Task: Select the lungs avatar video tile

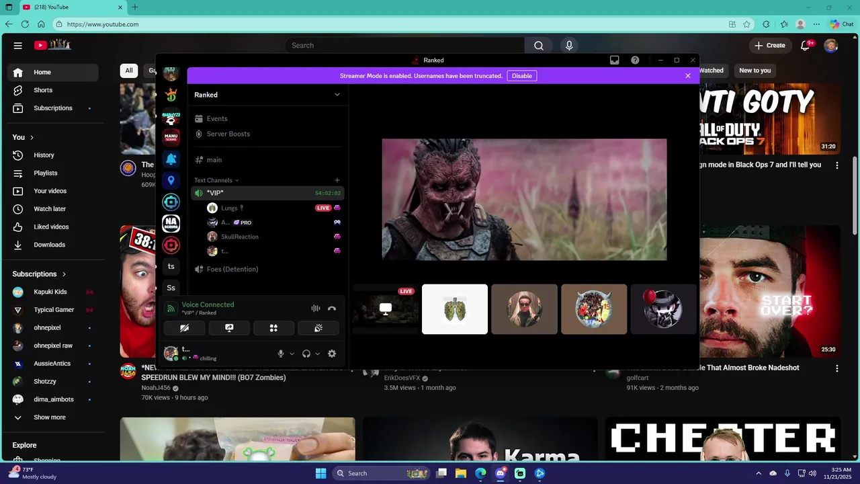Action: (455, 309)
